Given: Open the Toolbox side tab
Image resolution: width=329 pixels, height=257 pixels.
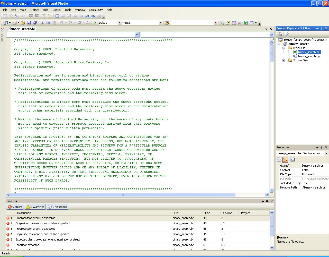Looking at the screenshot, I should click(x=2, y=35).
